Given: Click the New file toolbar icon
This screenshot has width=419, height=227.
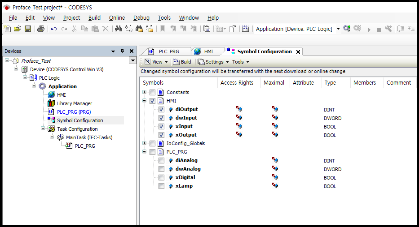Looking at the screenshot, I should click(7, 29).
